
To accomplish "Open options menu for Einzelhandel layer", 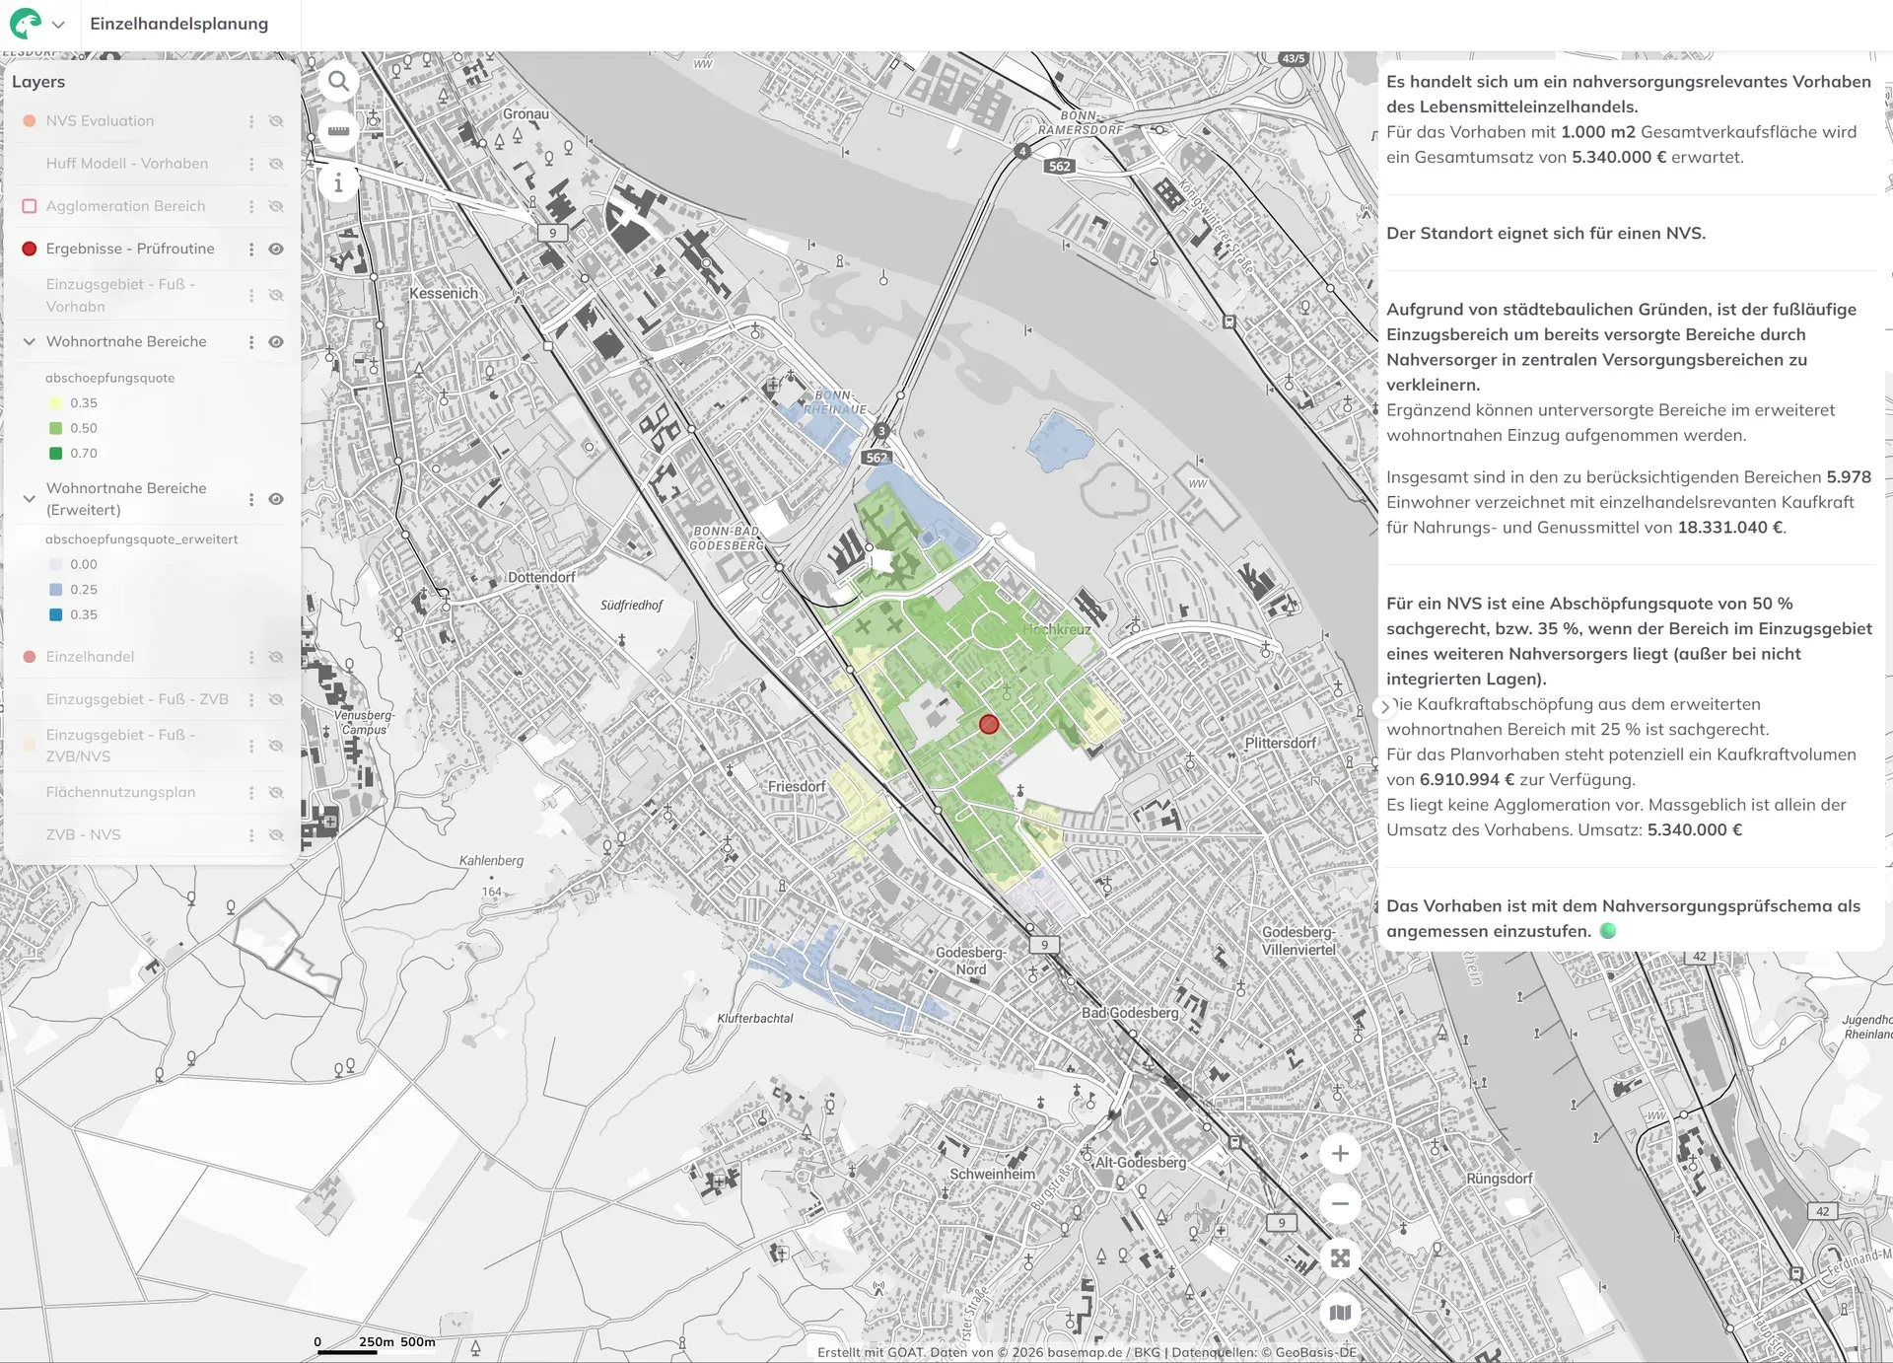I will tap(251, 657).
